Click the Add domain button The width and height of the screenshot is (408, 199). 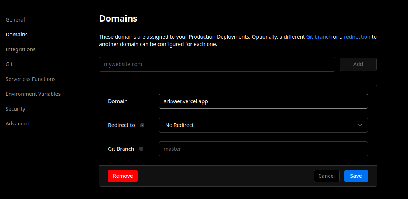click(x=358, y=64)
